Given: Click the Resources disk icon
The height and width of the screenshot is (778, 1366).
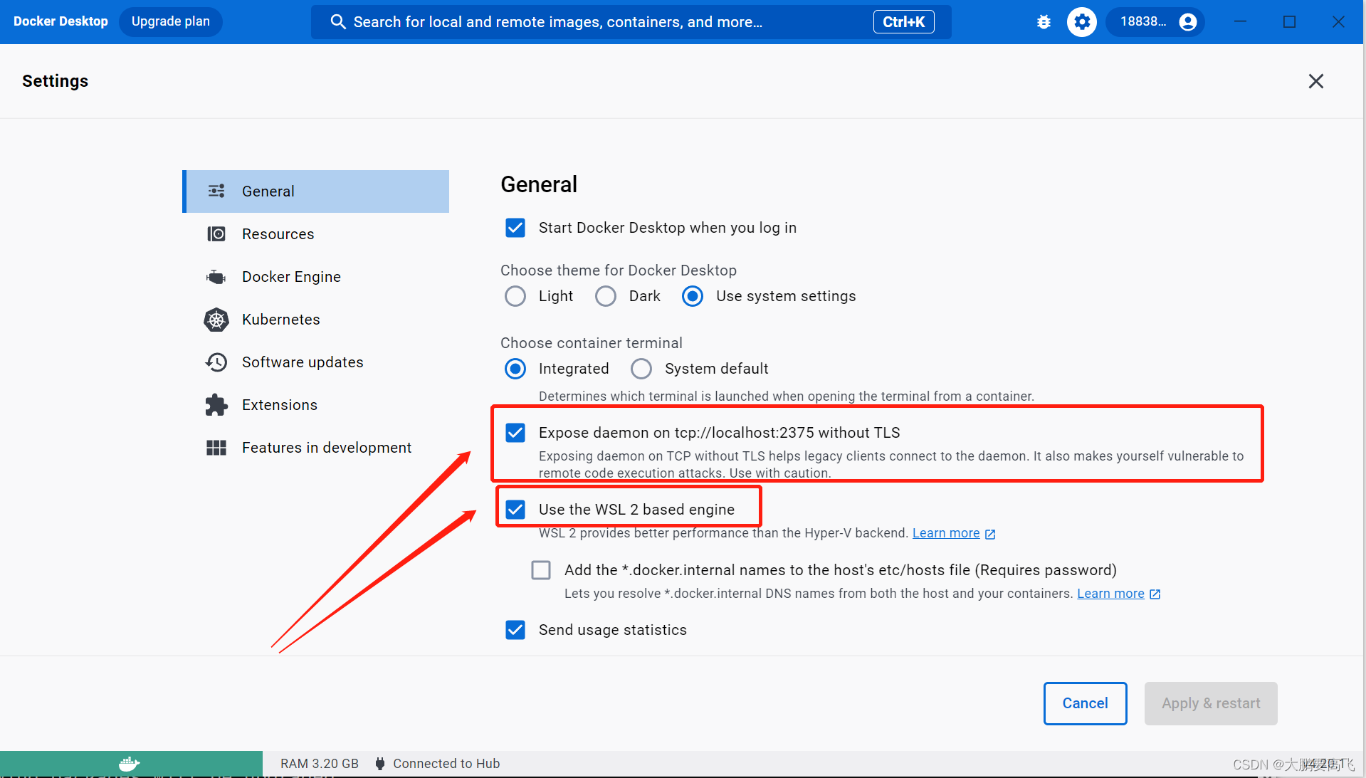Looking at the screenshot, I should [x=216, y=233].
